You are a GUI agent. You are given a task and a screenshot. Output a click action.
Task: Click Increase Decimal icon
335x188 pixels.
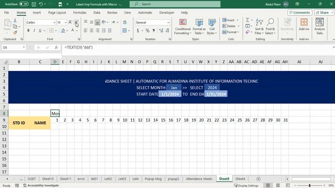tap(161, 30)
